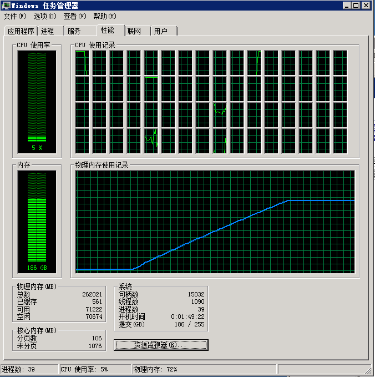The image size is (375, 377).
Task: Select 已缓存 value 561
Action: [97, 301]
